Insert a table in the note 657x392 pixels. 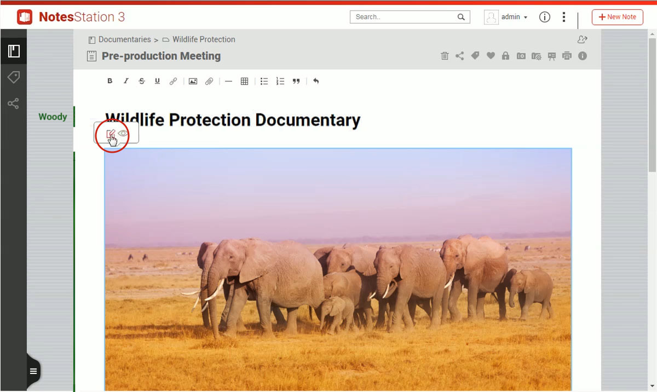coord(244,81)
